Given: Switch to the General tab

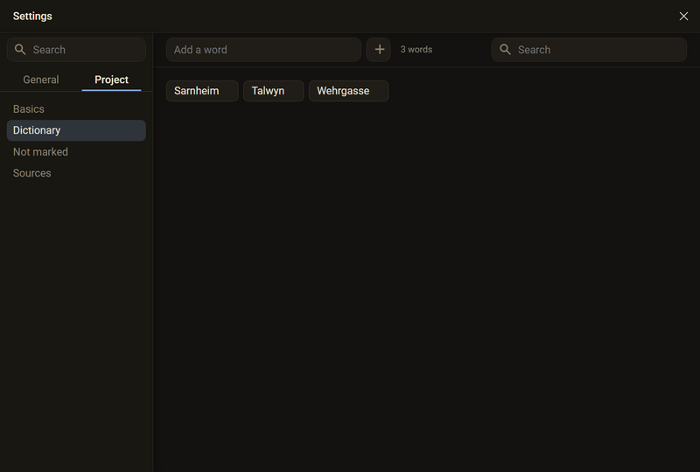Looking at the screenshot, I should coord(41,80).
